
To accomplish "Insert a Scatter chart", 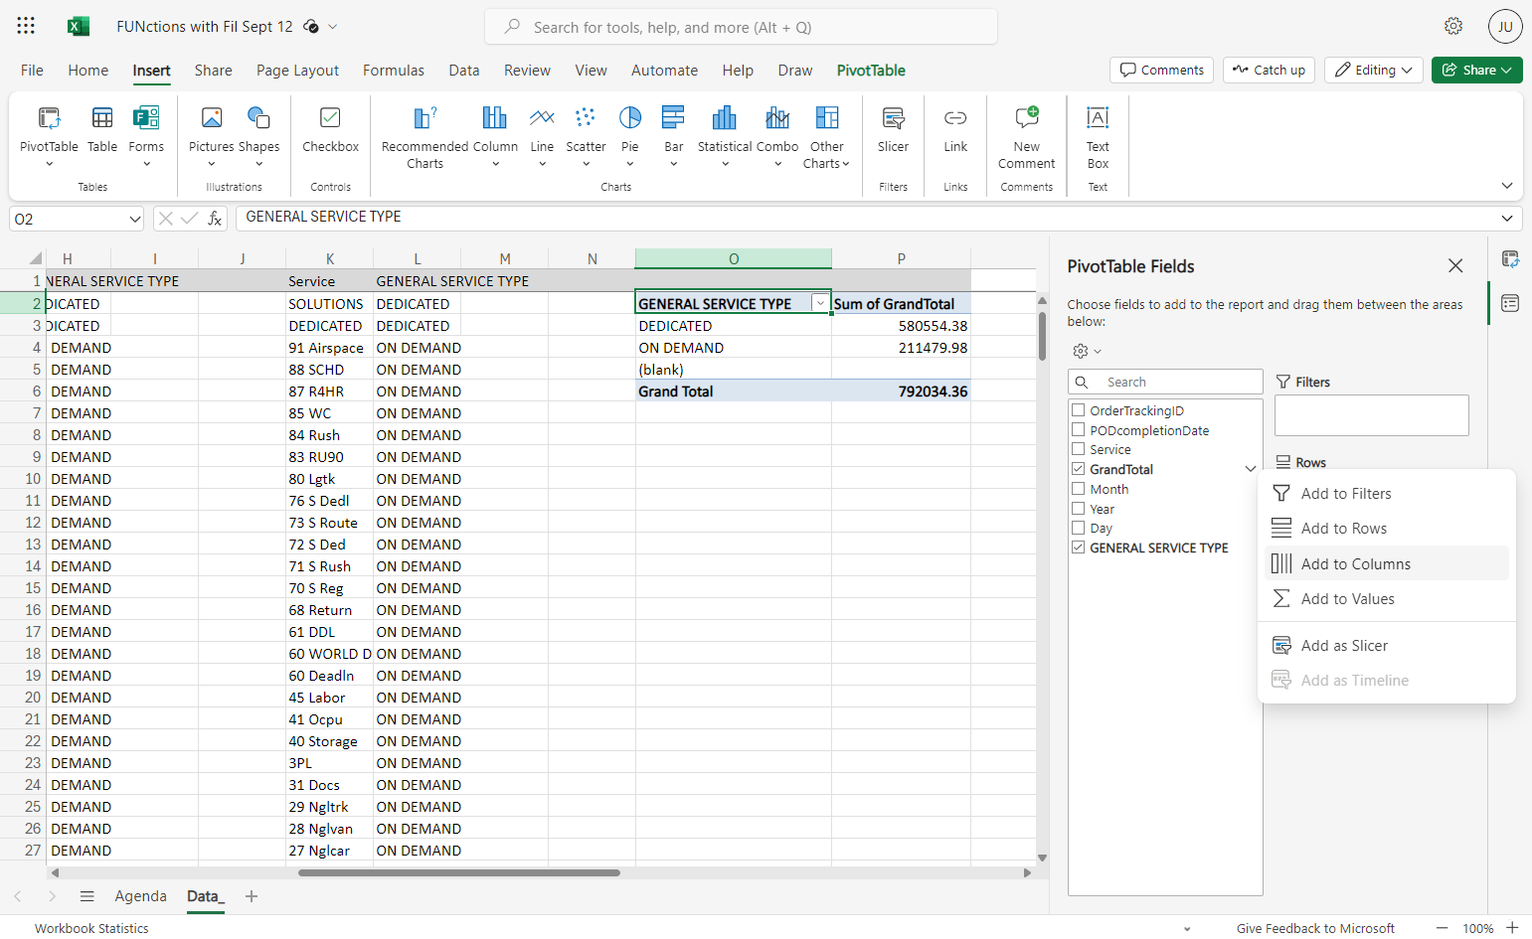I will pyautogui.click(x=586, y=135).
